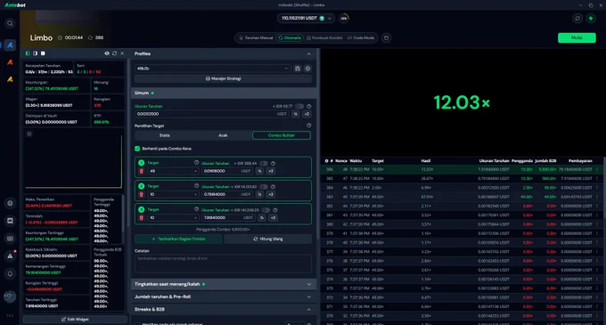Toggle the stats panel visibility eye

tap(107, 53)
